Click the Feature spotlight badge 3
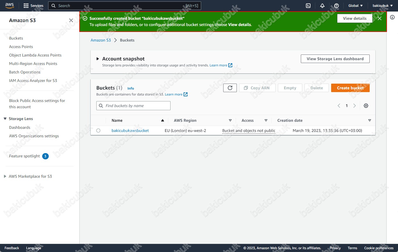 (45, 156)
